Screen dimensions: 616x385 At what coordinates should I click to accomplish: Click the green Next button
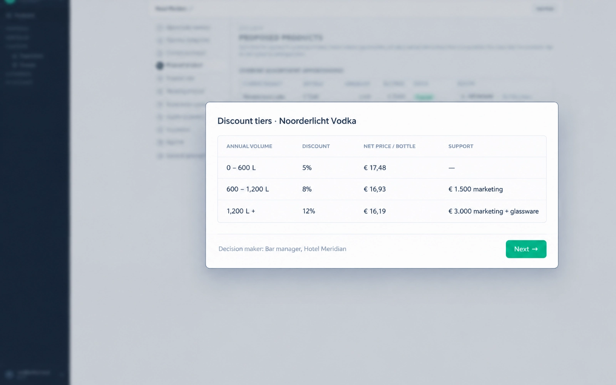point(526,249)
